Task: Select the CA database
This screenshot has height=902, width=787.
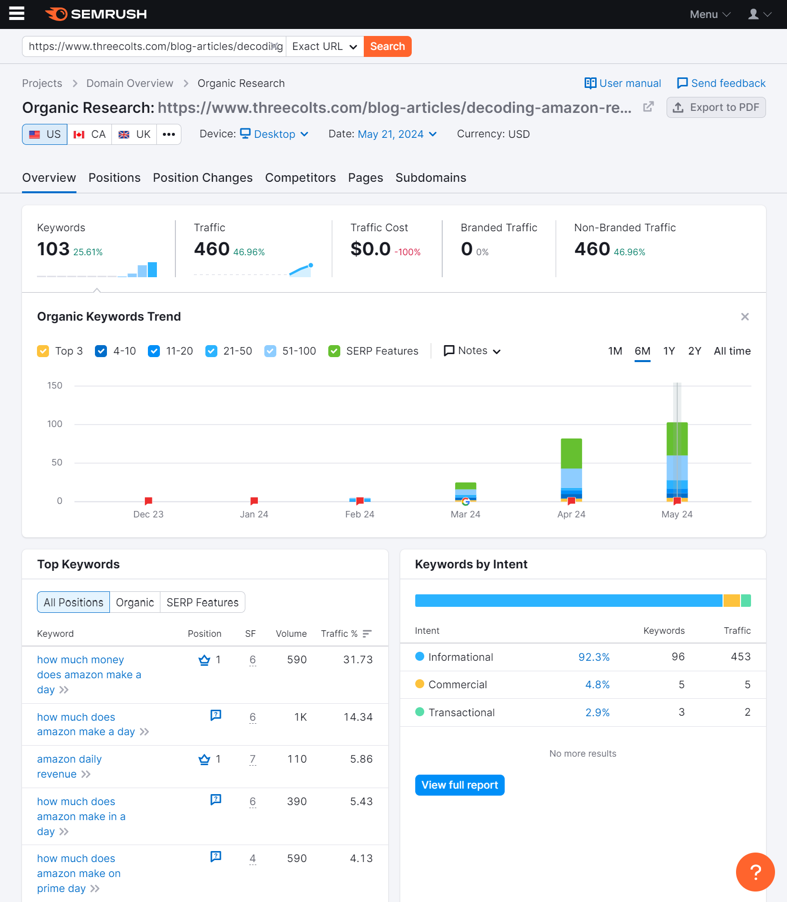Action: pyautogui.click(x=89, y=134)
